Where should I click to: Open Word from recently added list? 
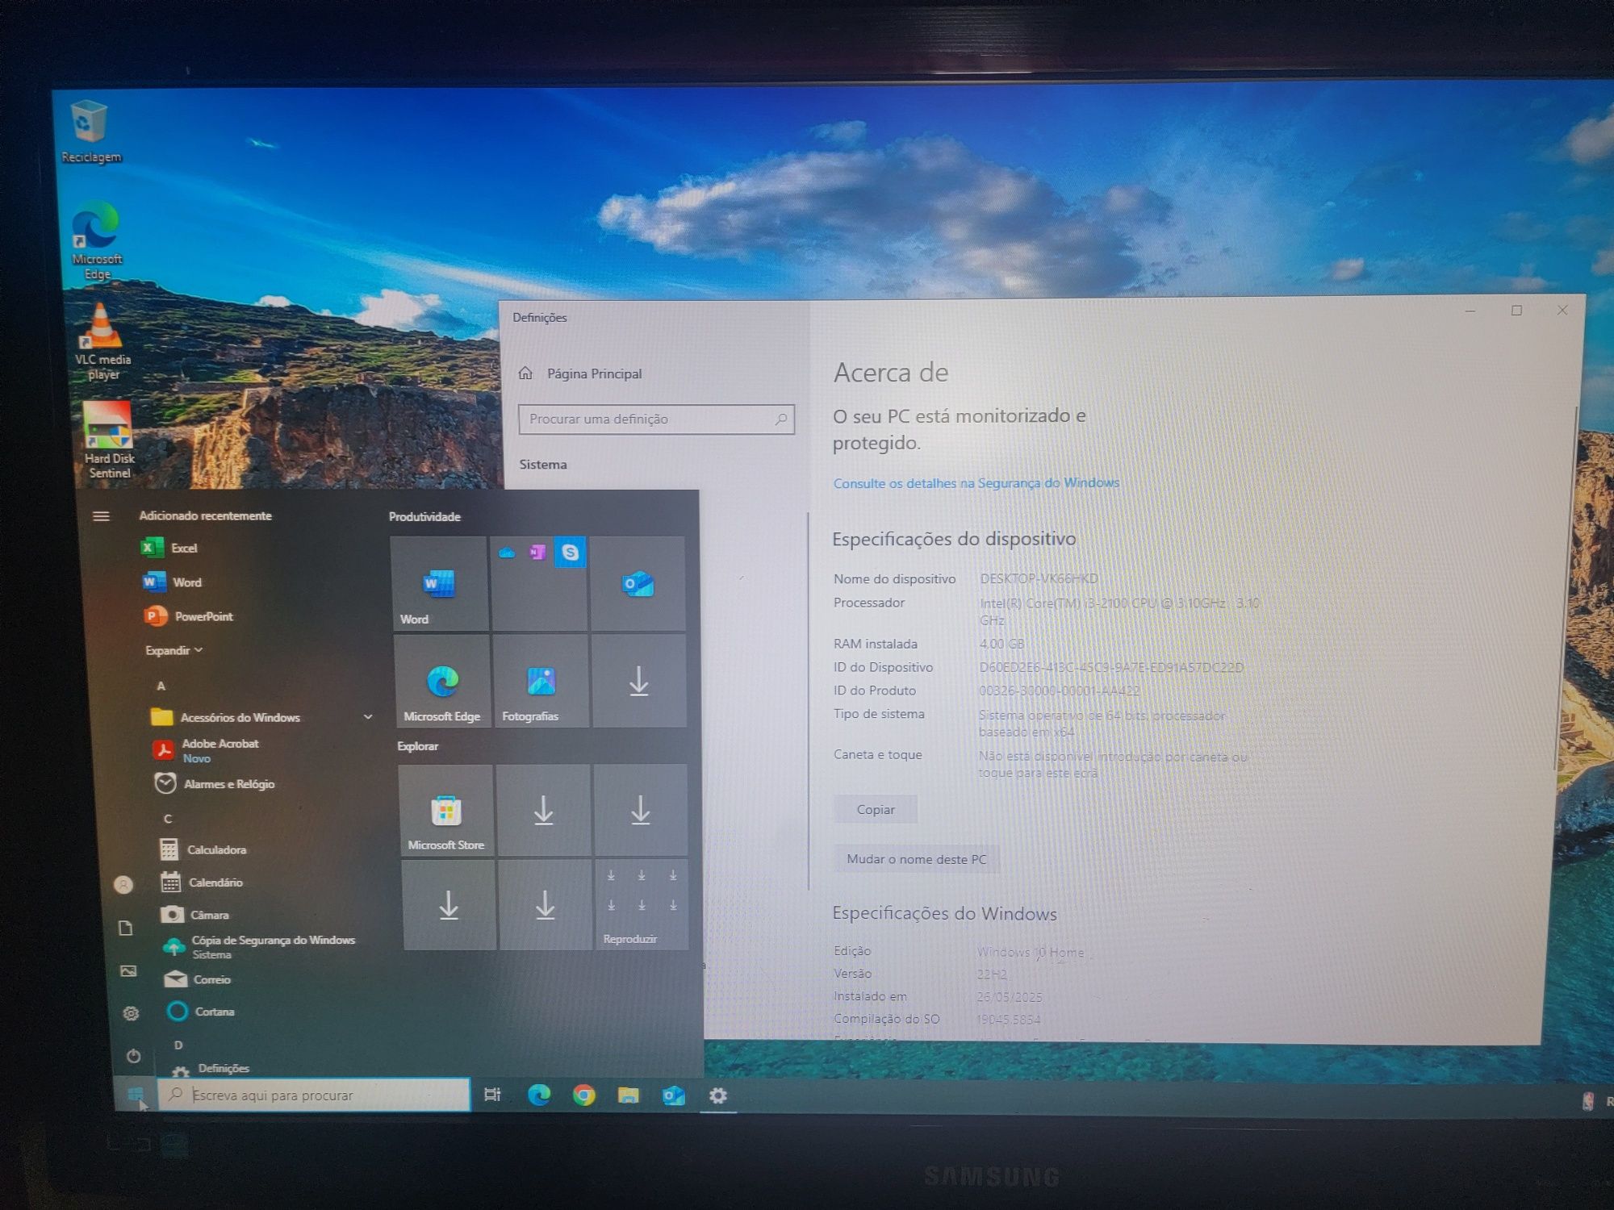coord(173,582)
